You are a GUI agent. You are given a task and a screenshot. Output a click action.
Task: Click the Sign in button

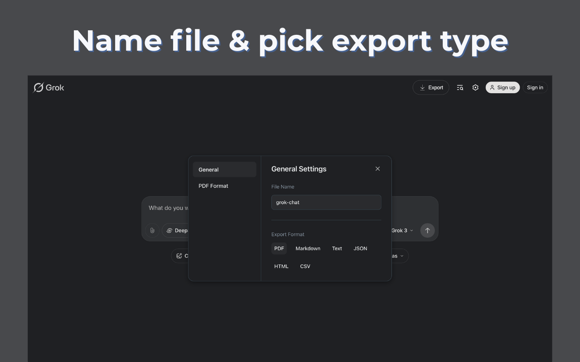pyautogui.click(x=535, y=87)
